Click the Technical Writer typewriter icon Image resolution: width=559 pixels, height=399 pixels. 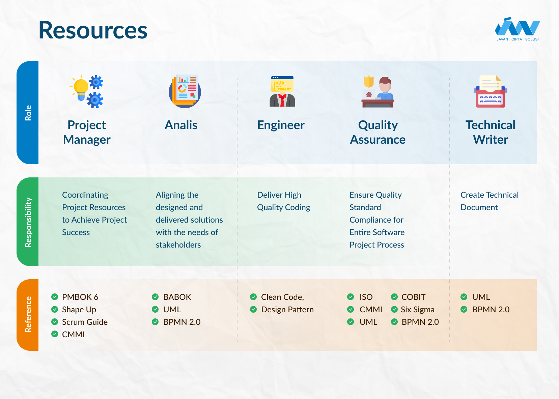tap(490, 91)
